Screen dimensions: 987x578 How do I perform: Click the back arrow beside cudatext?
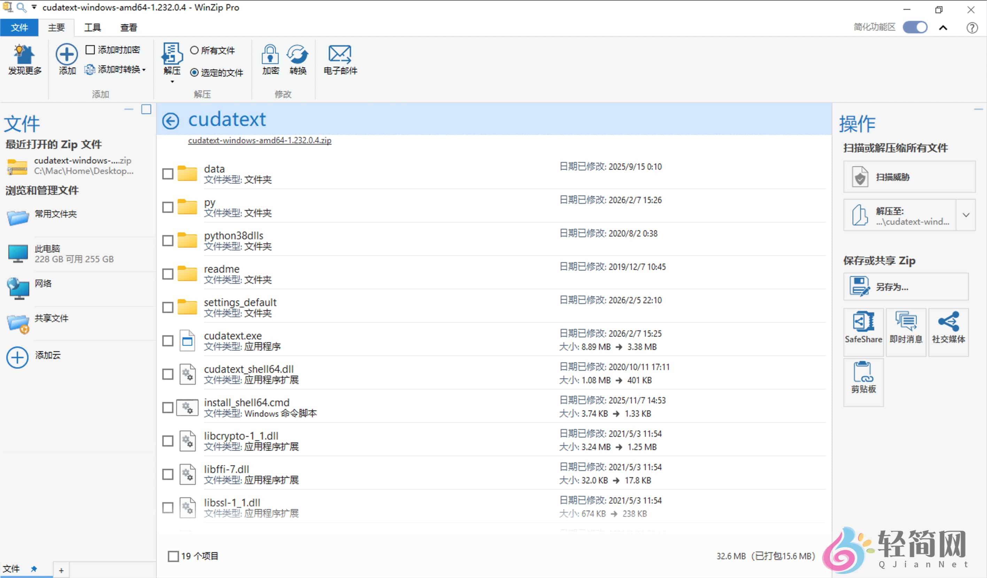(170, 121)
